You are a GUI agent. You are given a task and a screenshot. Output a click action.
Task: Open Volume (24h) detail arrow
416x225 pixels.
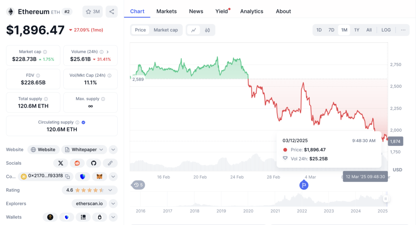108,52
